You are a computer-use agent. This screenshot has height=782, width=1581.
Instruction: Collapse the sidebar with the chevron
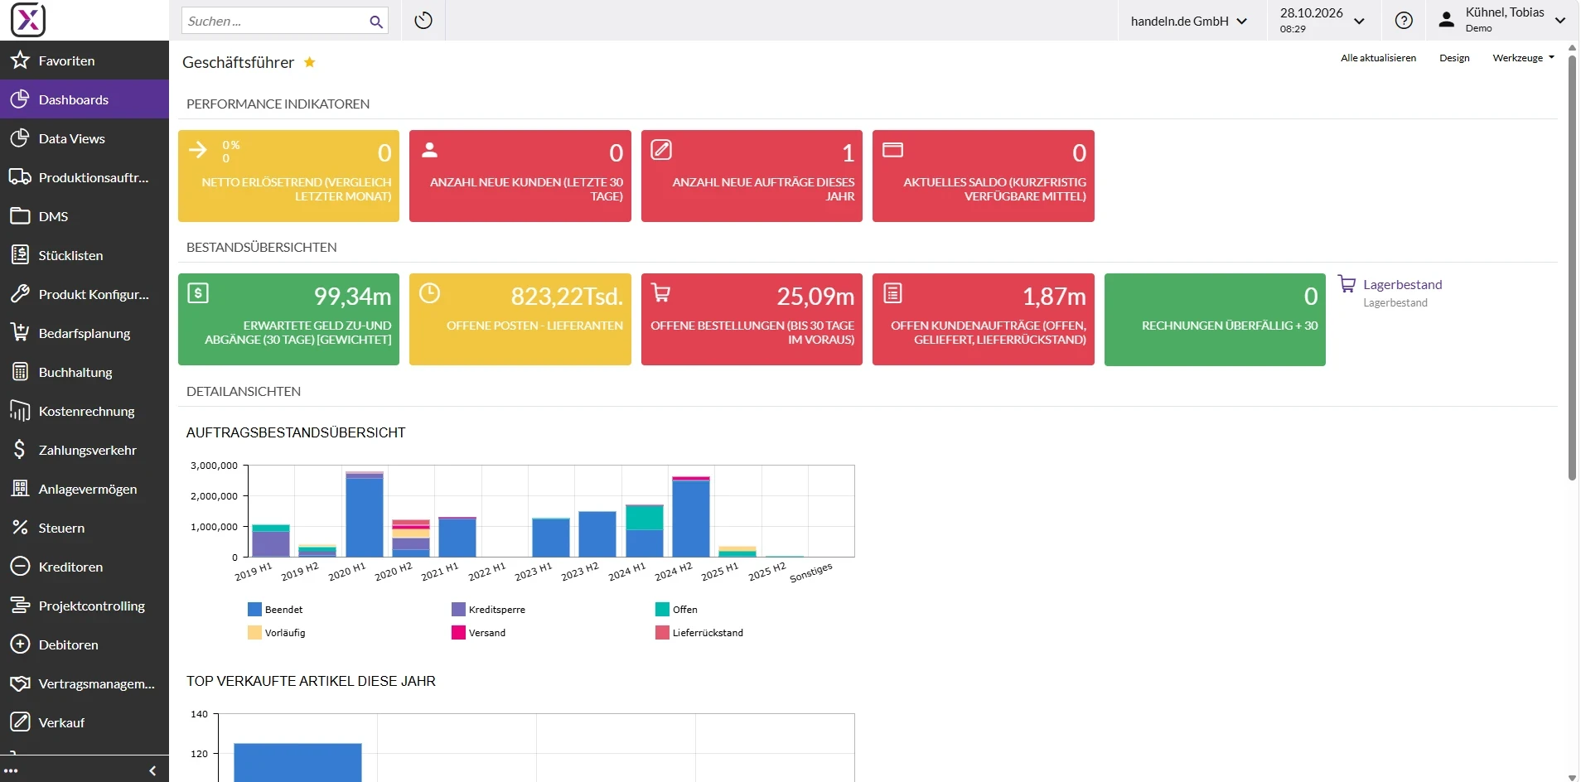click(152, 770)
